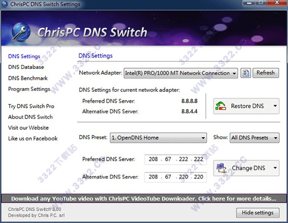Screen dimensions: 288x223
Task: Click the Change DNS computers icon
Action: (x=221, y=168)
